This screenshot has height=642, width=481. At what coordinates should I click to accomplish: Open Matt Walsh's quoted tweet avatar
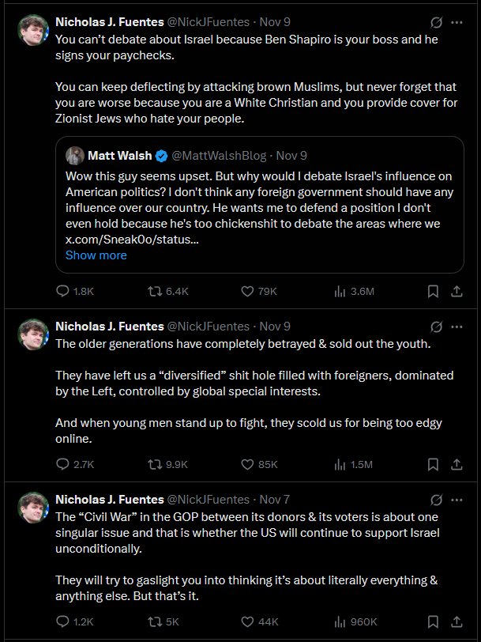(x=75, y=156)
